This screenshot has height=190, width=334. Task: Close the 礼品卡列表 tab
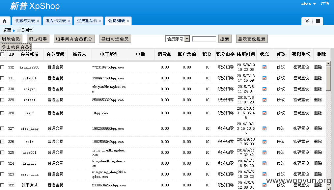pos(69,21)
